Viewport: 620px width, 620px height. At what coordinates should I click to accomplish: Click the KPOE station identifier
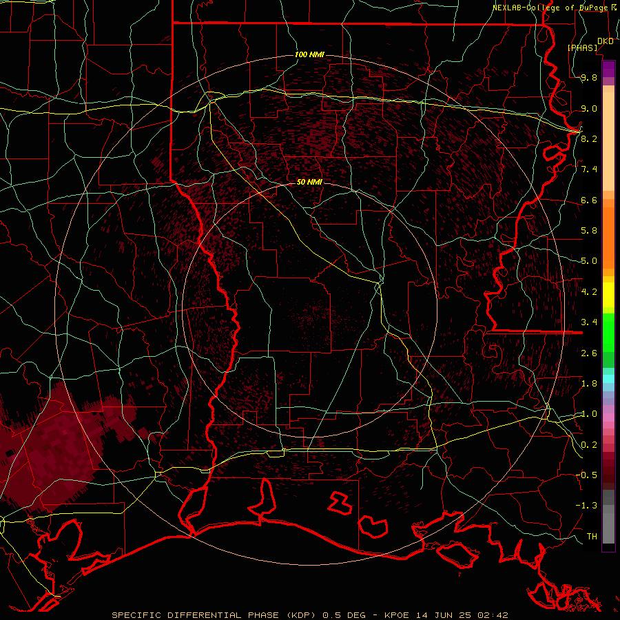(x=397, y=615)
